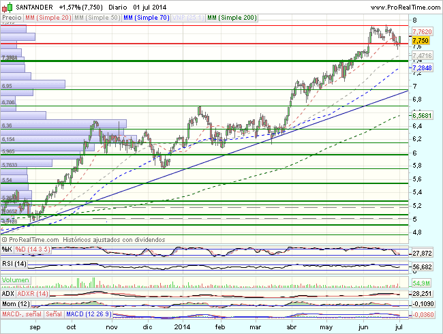Click the MM (Simple 200) label
Viewport: 443px width, 334px height.
tap(232, 16)
